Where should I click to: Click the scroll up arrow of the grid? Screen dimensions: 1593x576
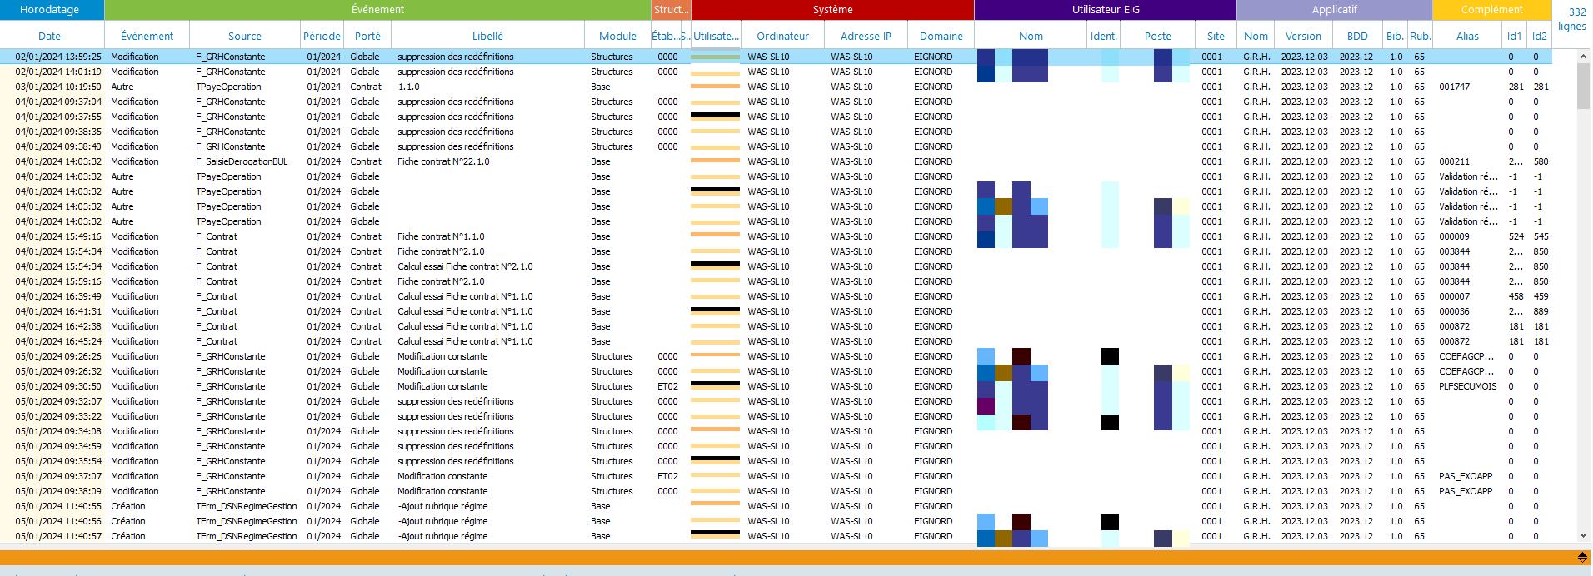click(1583, 57)
